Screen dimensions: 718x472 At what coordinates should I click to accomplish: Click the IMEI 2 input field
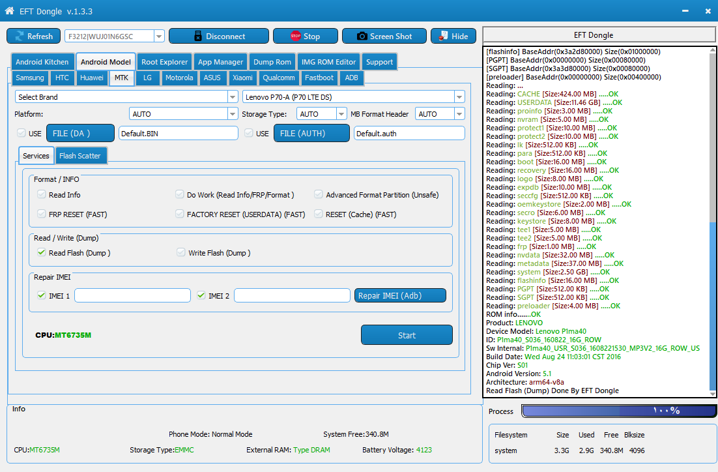[x=292, y=295]
